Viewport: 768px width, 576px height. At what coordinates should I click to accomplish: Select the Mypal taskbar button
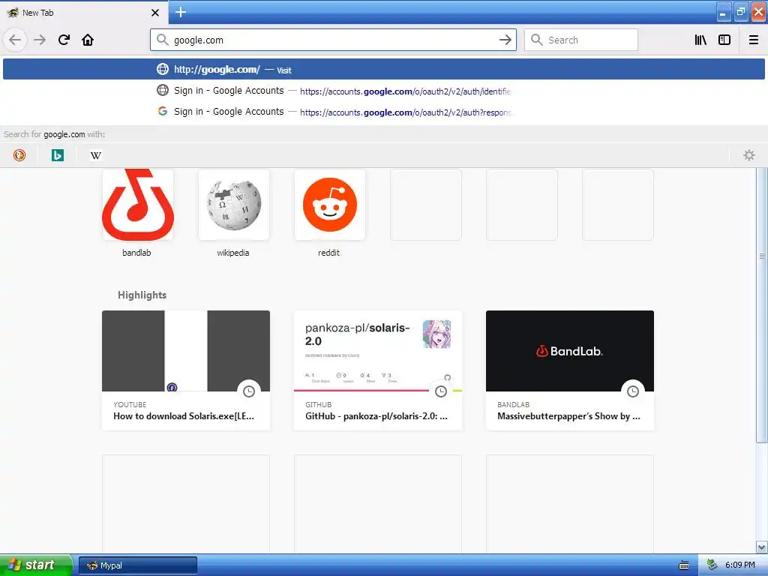[x=138, y=565]
